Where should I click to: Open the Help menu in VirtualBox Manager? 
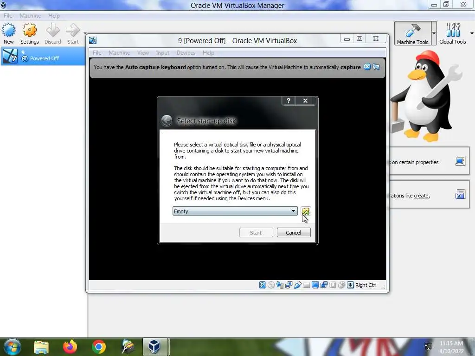(54, 15)
